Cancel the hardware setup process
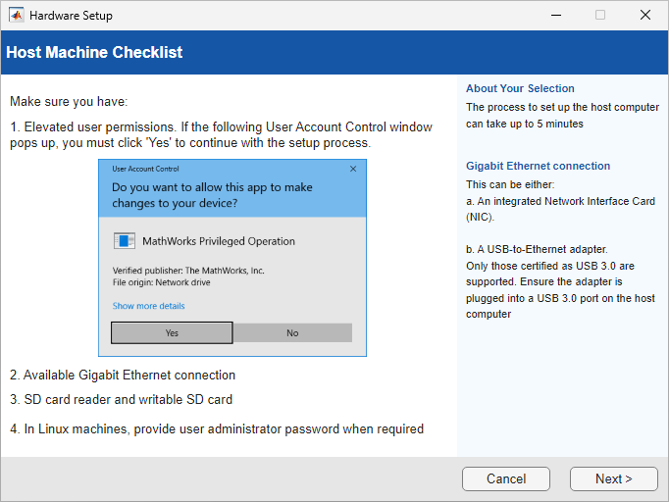Screen dimensions: 669x502 (506, 478)
